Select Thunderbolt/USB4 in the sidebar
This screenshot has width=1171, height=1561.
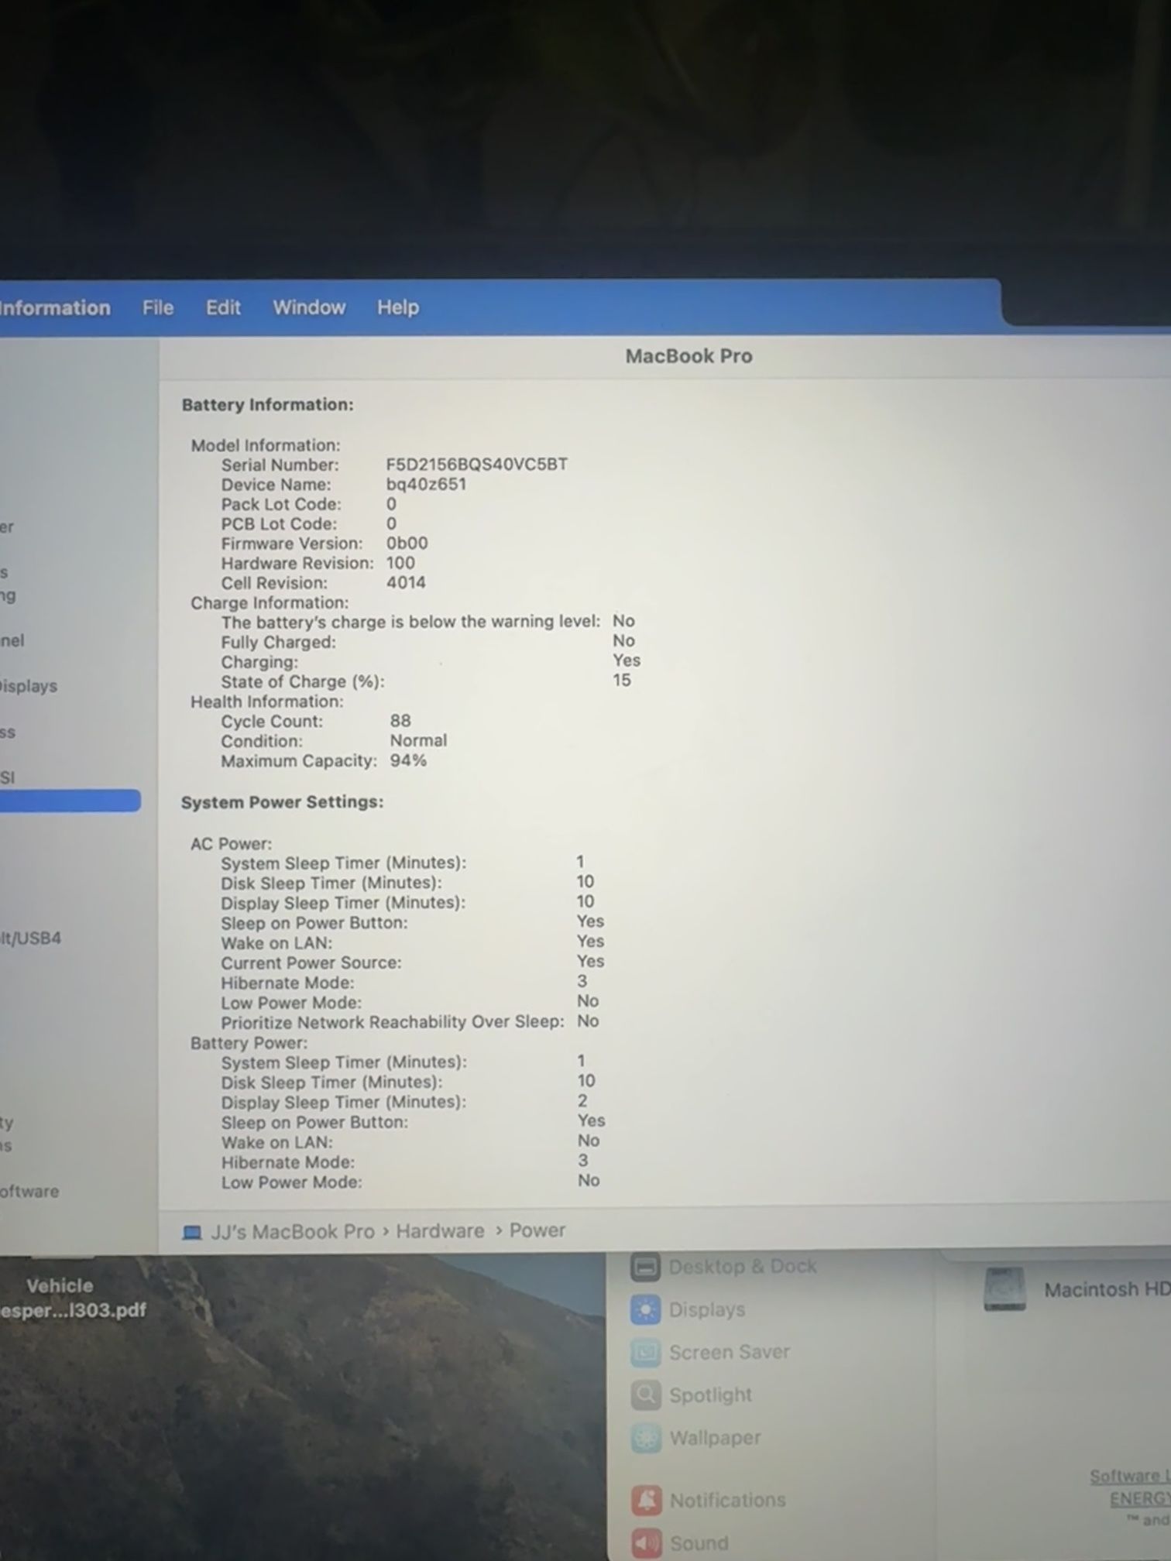31,938
